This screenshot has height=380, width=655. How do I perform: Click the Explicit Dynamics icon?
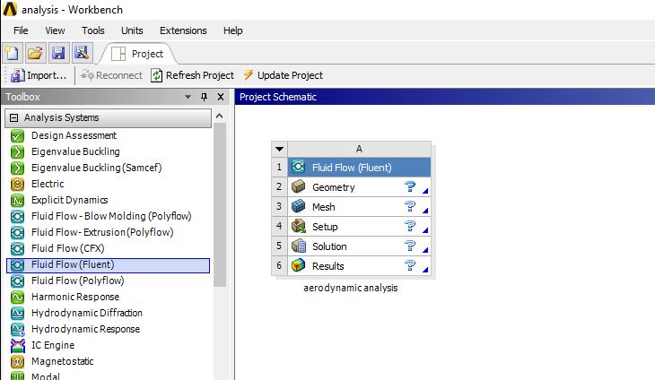click(x=17, y=200)
